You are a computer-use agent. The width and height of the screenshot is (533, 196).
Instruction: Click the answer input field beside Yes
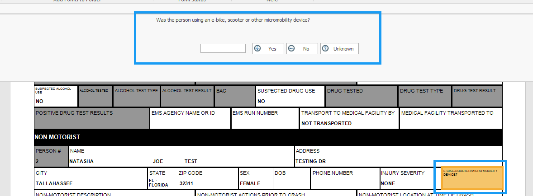(x=223, y=48)
